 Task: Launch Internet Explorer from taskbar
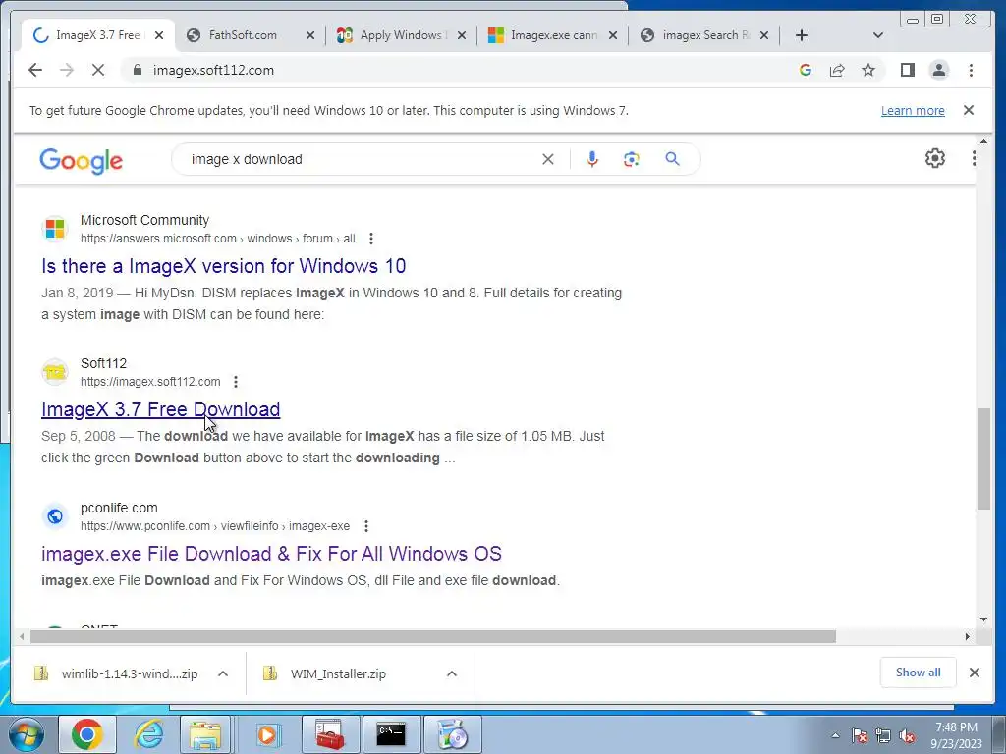[149, 734]
